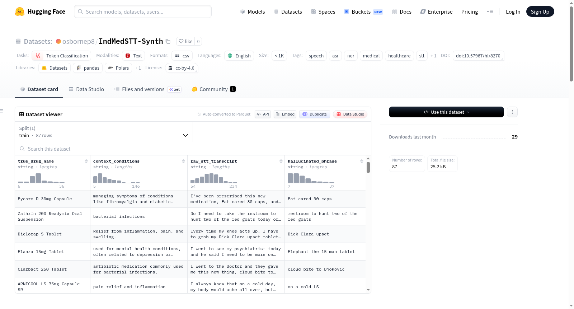This screenshot has height=309, width=574.
Task: Open the left sidebar toggle icon
Action: pyautogui.click(x=2, y=111)
